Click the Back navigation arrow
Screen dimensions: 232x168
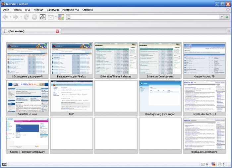point(5,17)
